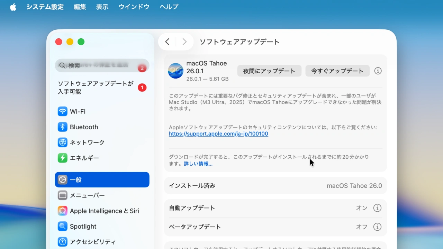Open ネットワーク settings via its globe icon
Image resolution: width=443 pixels, height=249 pixels.
tap(63, 142)
